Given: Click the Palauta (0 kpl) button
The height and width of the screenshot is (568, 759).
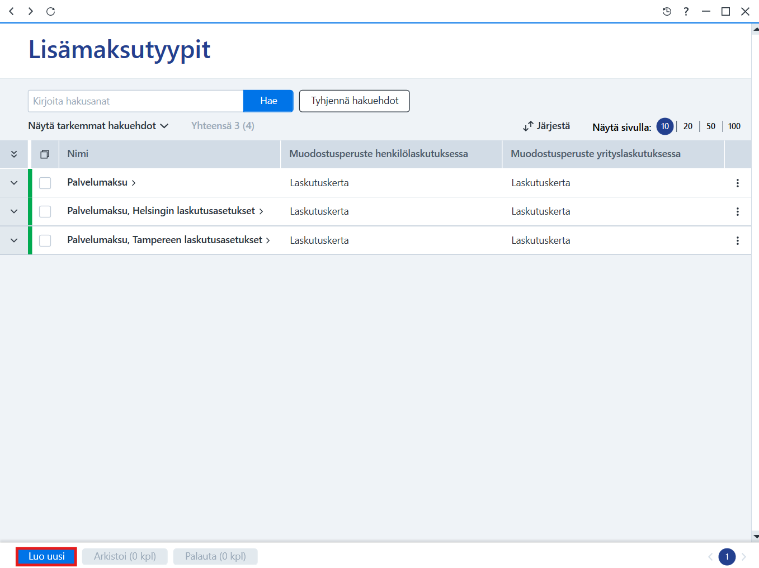Looking at the screenshot, I should [215, 557].
